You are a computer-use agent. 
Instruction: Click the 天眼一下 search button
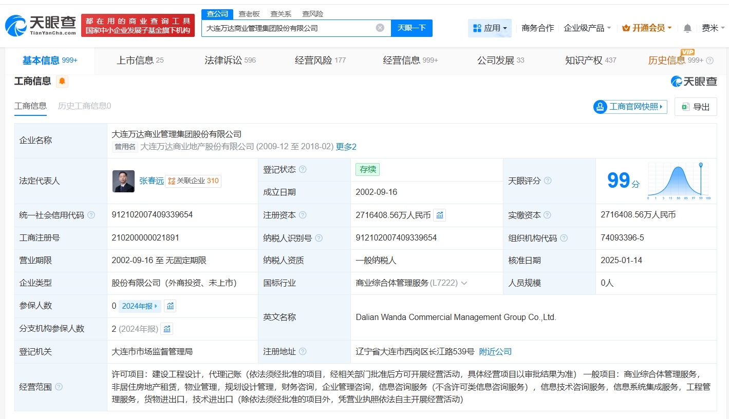click(x=412, y=28)
